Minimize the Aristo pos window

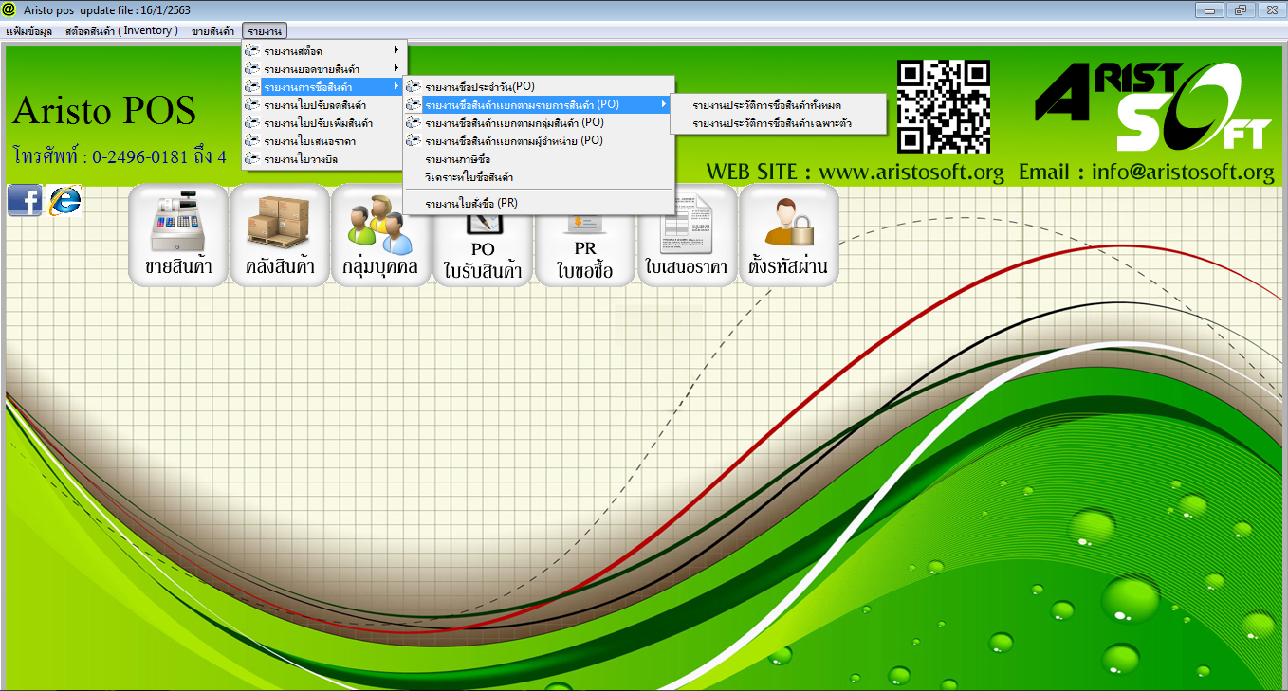click(x=1208, y=9)
